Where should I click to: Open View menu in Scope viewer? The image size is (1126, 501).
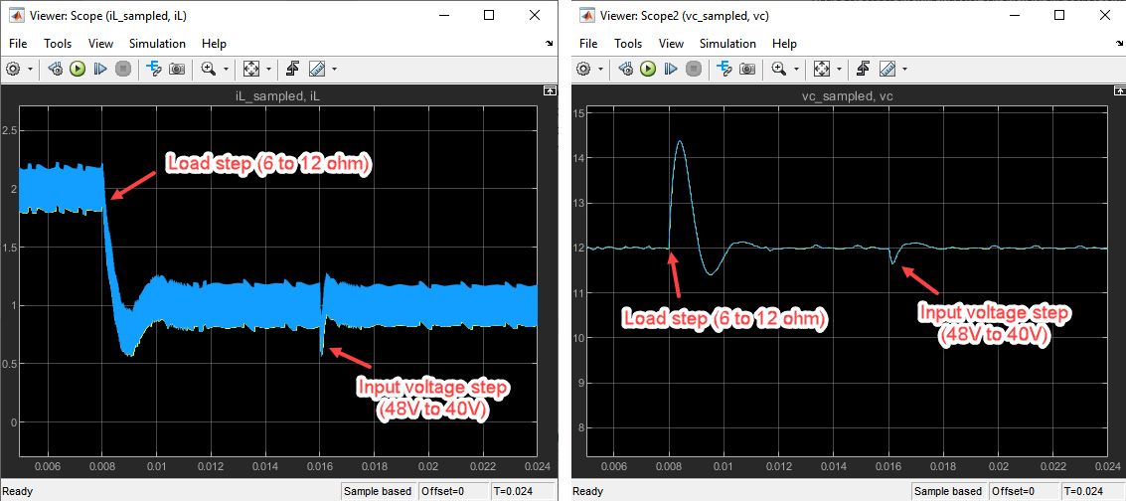point(100,44)
